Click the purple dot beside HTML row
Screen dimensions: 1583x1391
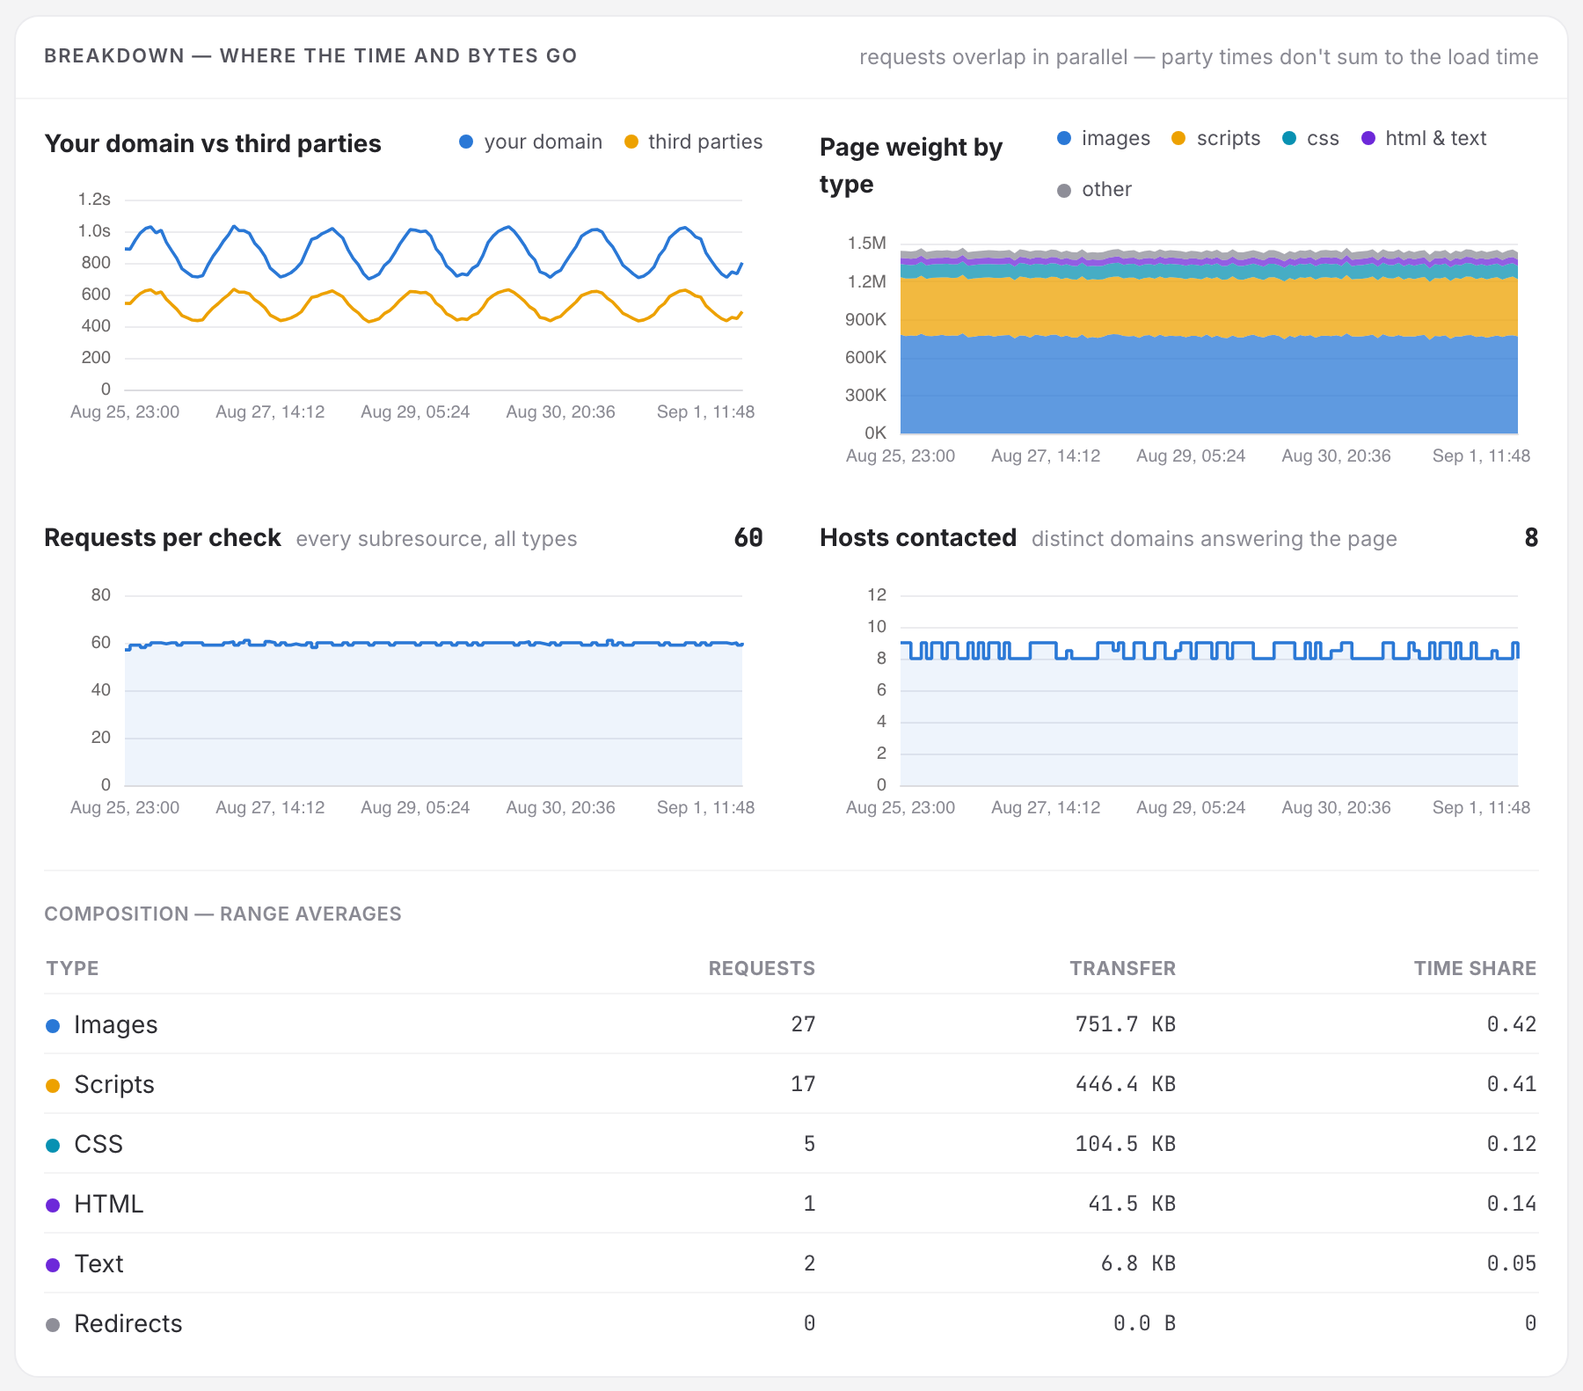(53, 1205)
